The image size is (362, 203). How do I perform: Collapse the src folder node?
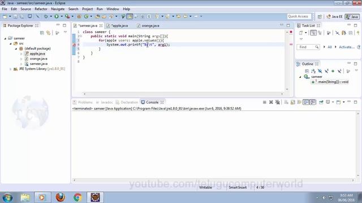pos(11,43)
